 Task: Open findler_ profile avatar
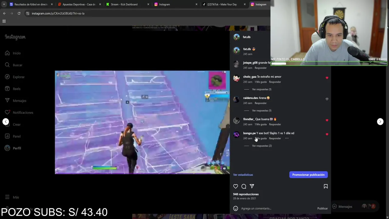[236, 120]
